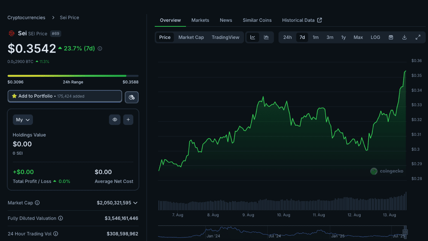Click the portfolio pie chart icon

131,97
